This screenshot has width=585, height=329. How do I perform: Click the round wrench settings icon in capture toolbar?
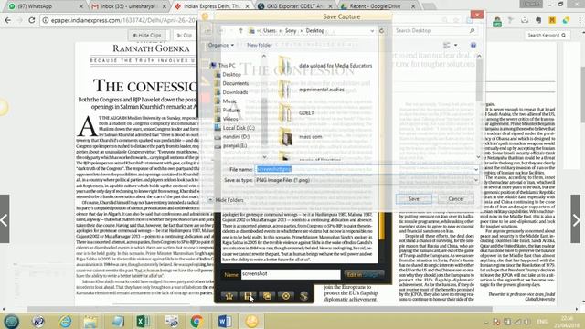[304, 296]
